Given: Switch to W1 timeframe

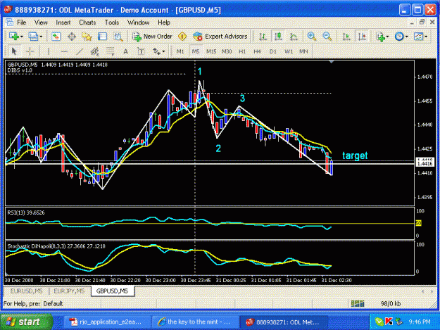Looking at the screenshot, I should coord(289,51).
